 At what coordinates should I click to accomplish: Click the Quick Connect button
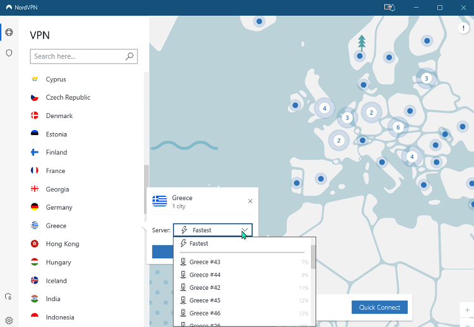click(379, 307)
